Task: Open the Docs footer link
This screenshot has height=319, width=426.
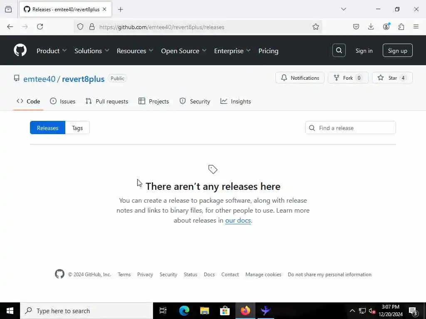Action: 209,275
